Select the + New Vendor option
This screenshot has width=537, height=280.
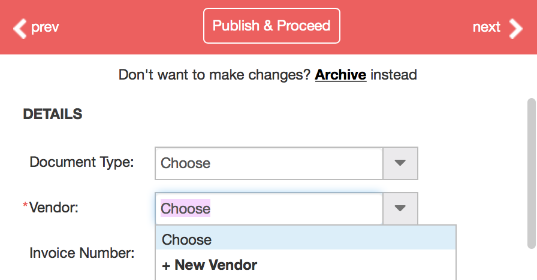pyautogui.click(x=306, y=265)
